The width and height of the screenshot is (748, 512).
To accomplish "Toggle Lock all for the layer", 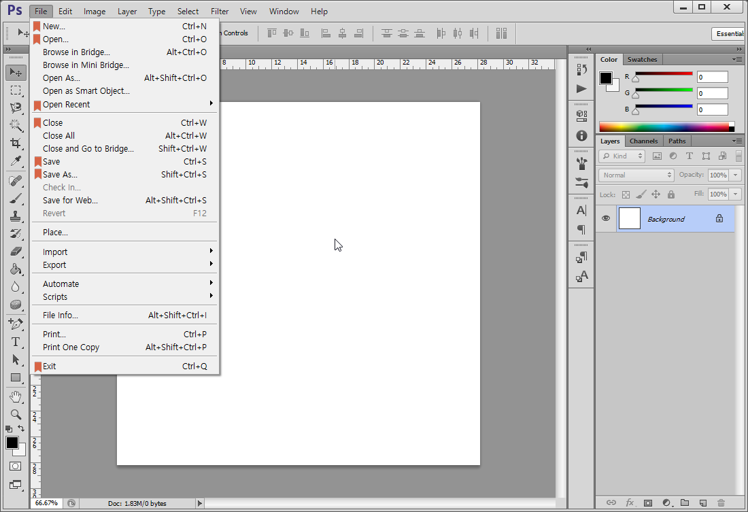I will click(671, 194).
